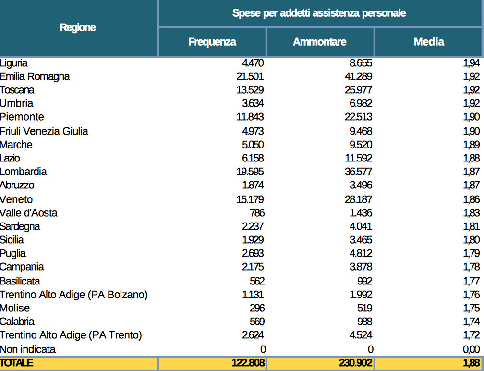Click the Toscana region cell
484x371 pixels.
17,90
